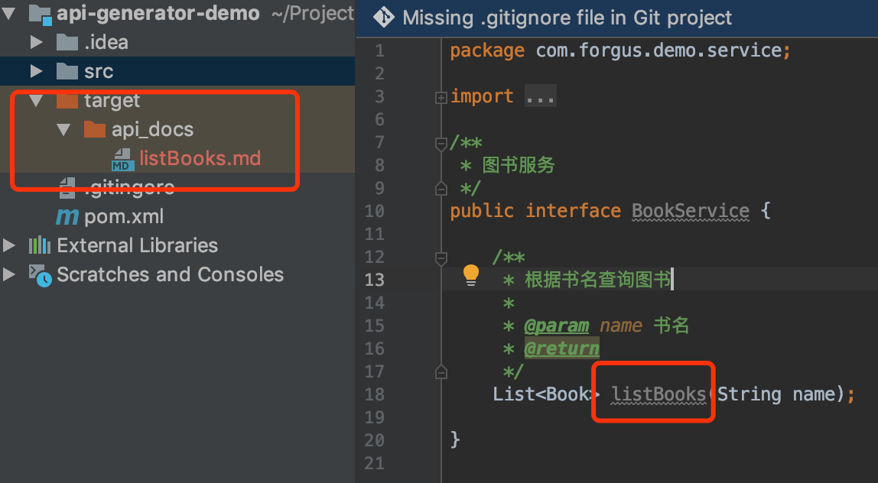878x483 pixels.
Task: Click the listBooks method name in code
Action: click(658, 394)
